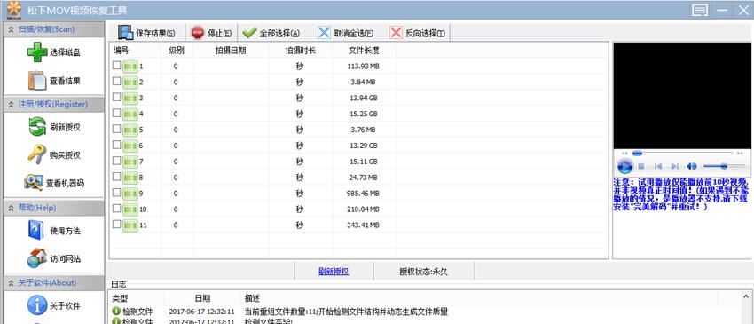Click the film icon of file 1
754x324 pixels.
point(130,67)
